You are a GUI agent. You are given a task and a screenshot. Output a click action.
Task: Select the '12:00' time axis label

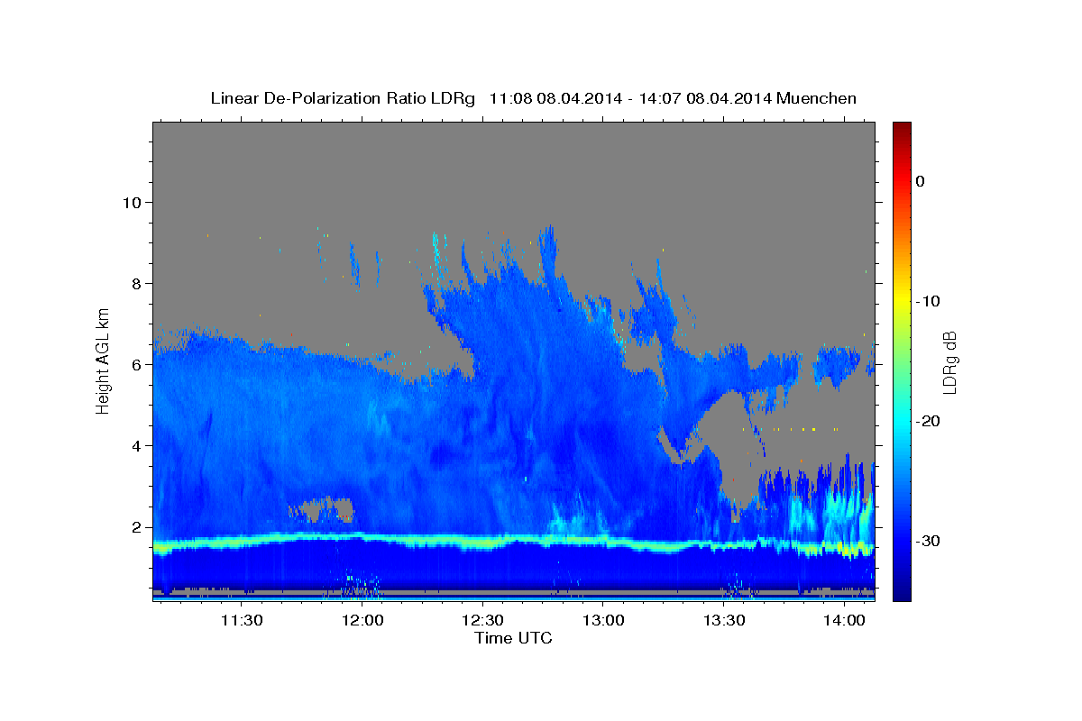click(x=362, y=620)
